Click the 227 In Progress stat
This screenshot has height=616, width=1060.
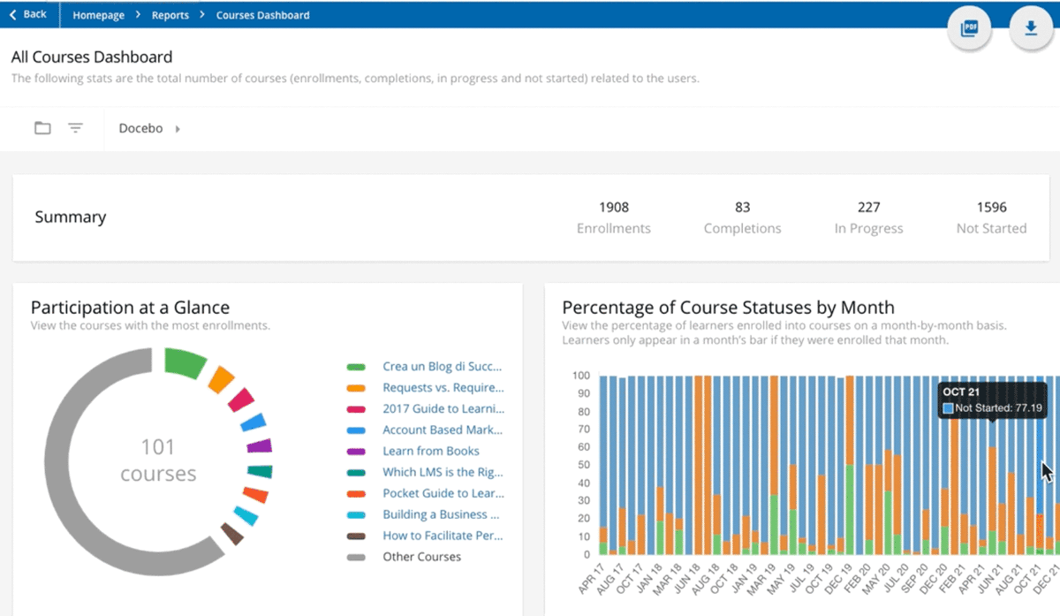pos(868,217)
